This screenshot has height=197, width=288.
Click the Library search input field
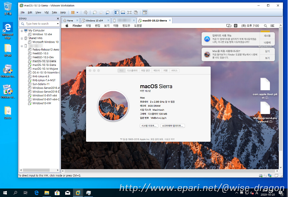(39, 24)
